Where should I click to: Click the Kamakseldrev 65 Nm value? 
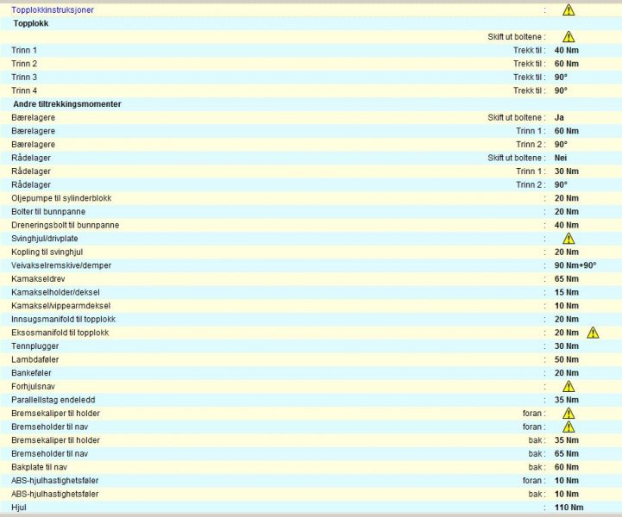click(x=566, y=279)
